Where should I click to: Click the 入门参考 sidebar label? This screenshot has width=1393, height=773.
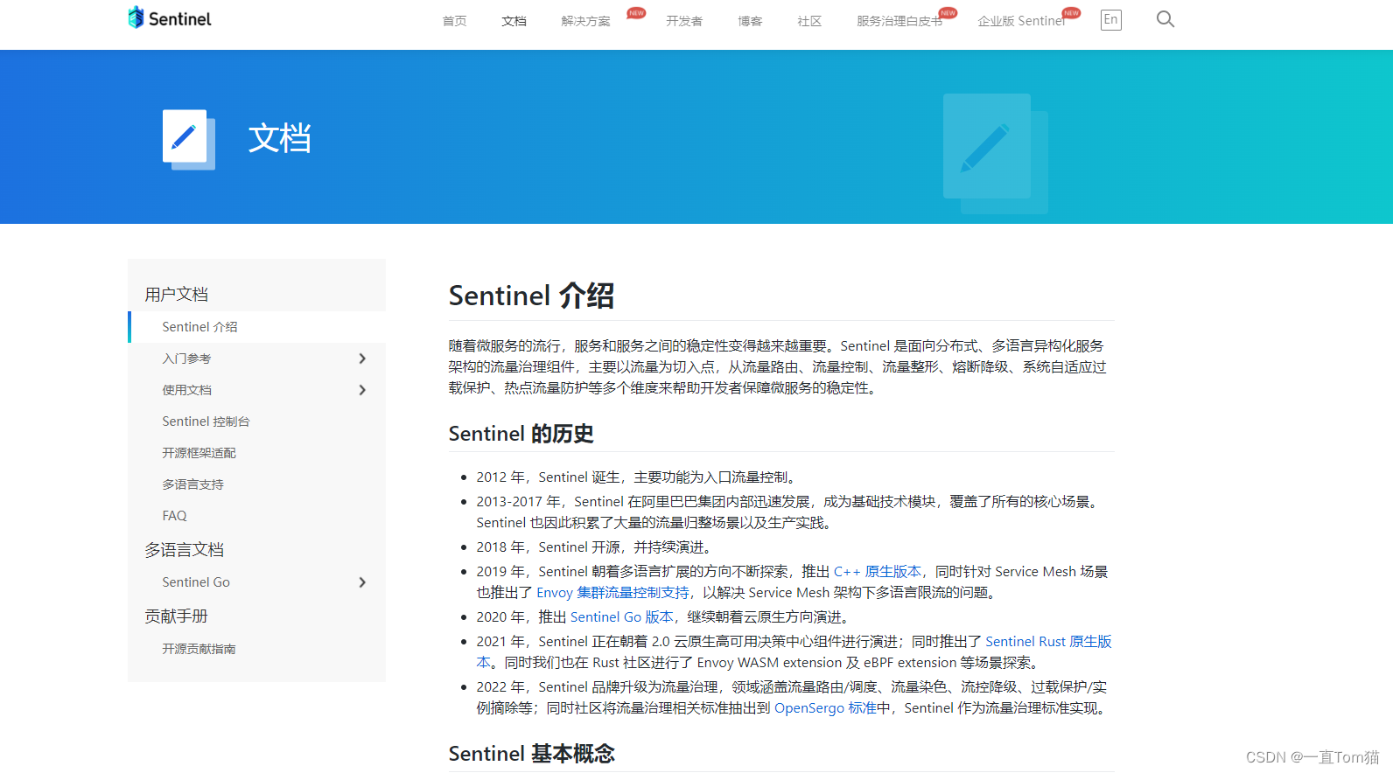186,359
